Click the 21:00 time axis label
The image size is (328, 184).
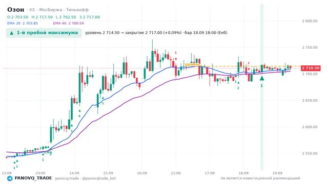pyautogui.click(x=176, y=173)
